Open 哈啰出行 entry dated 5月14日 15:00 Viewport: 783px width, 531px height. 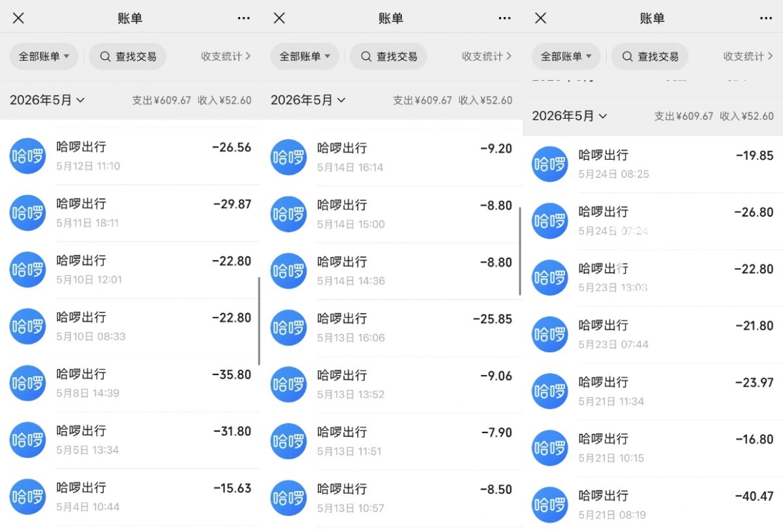[x=391, y=215]
